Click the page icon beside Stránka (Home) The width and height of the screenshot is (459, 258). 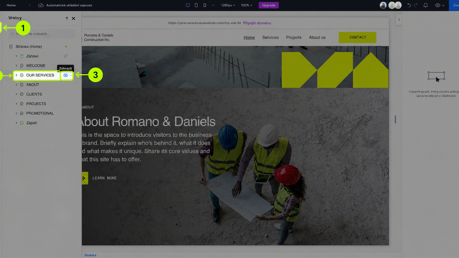(11, 47)
